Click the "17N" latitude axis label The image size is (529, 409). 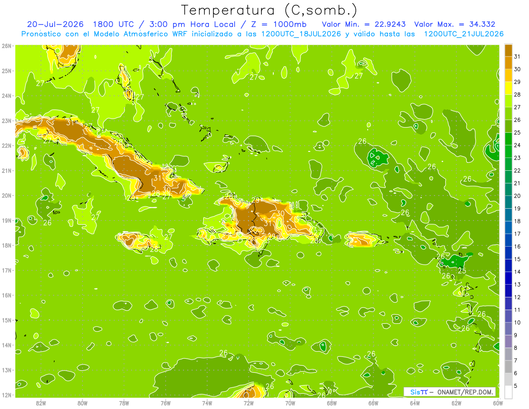7,270
